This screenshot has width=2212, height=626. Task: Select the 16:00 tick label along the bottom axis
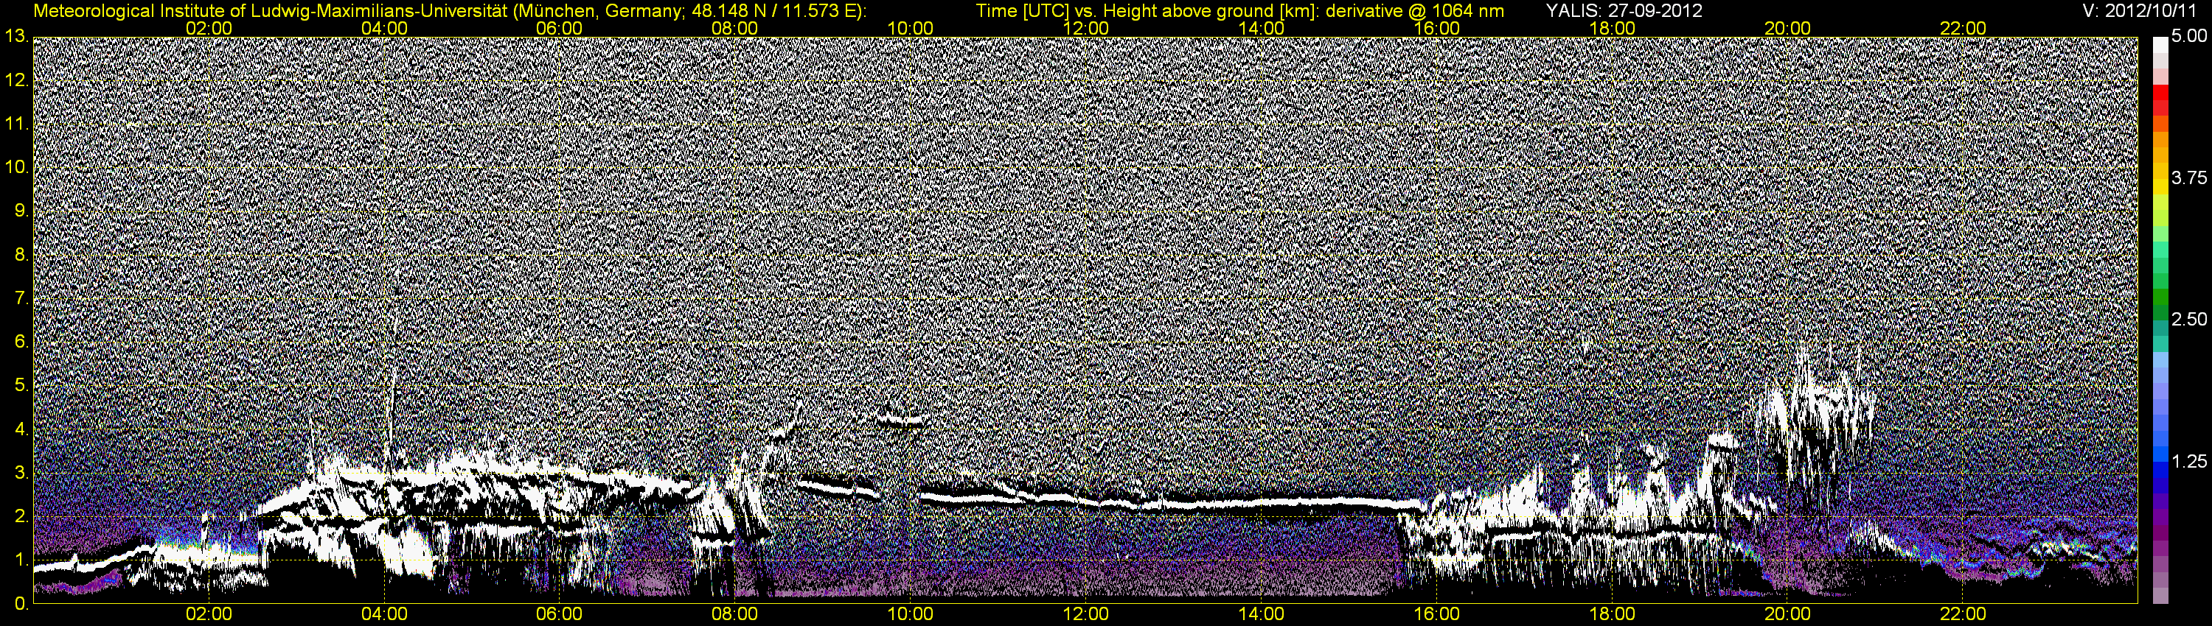[x=1436, y=615]
